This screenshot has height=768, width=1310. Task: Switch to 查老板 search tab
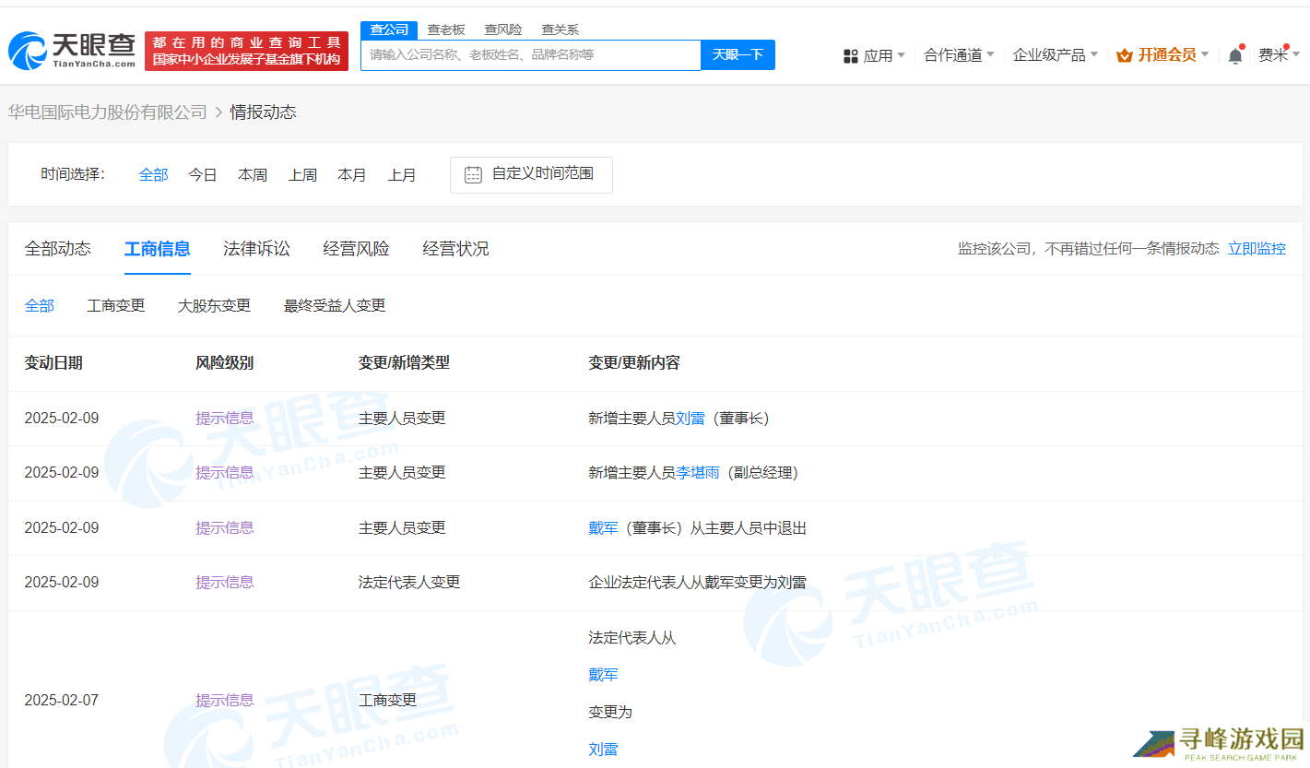pyautogui.click(x=446, y=30)
